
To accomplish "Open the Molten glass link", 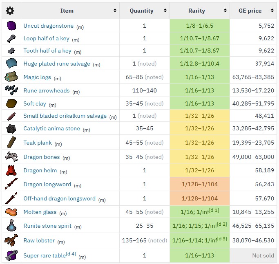I will [x=40, y=212].
